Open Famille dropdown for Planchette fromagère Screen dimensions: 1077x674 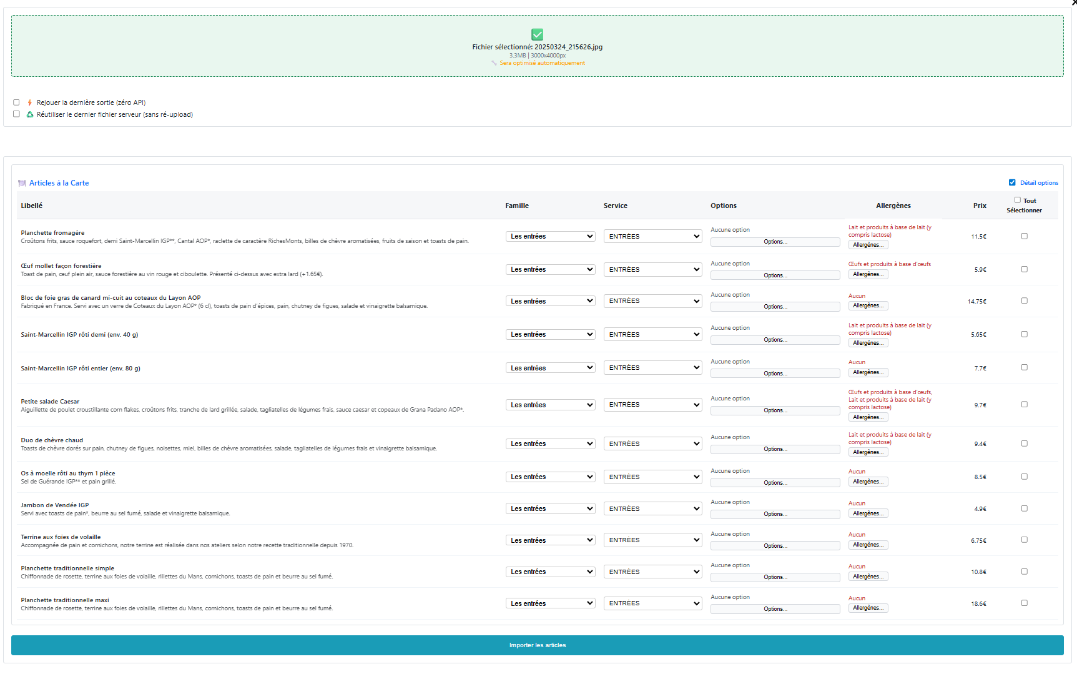point(550,236)
